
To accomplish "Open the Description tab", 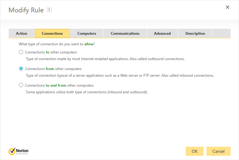I will click(195, 34).
